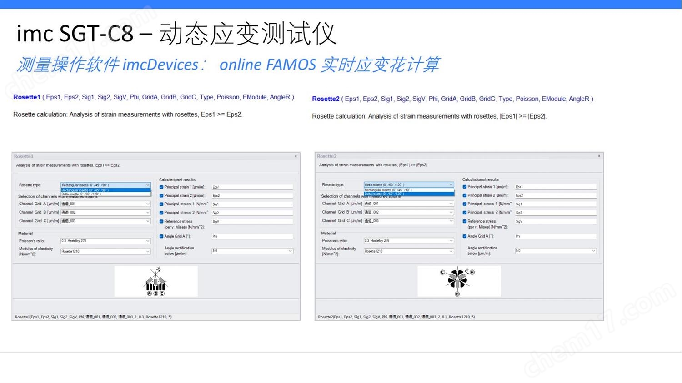The image size is (682, 383).
Task: Open Angle rectification dropdown in Rosette2
Action: (x=556, y=251)
